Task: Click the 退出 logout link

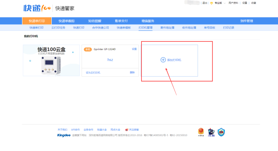Action: point(205,3)
